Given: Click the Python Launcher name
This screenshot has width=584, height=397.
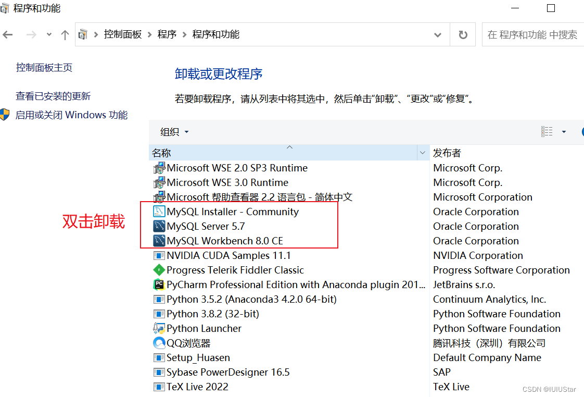Looking at the screenshot, I should tap(204, 328).
